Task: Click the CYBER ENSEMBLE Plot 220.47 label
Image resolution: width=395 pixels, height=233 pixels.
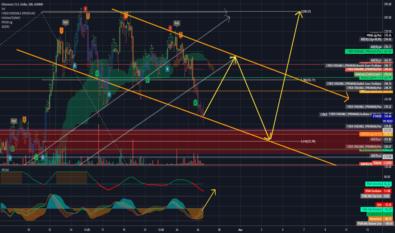Action: click(369, 147)
